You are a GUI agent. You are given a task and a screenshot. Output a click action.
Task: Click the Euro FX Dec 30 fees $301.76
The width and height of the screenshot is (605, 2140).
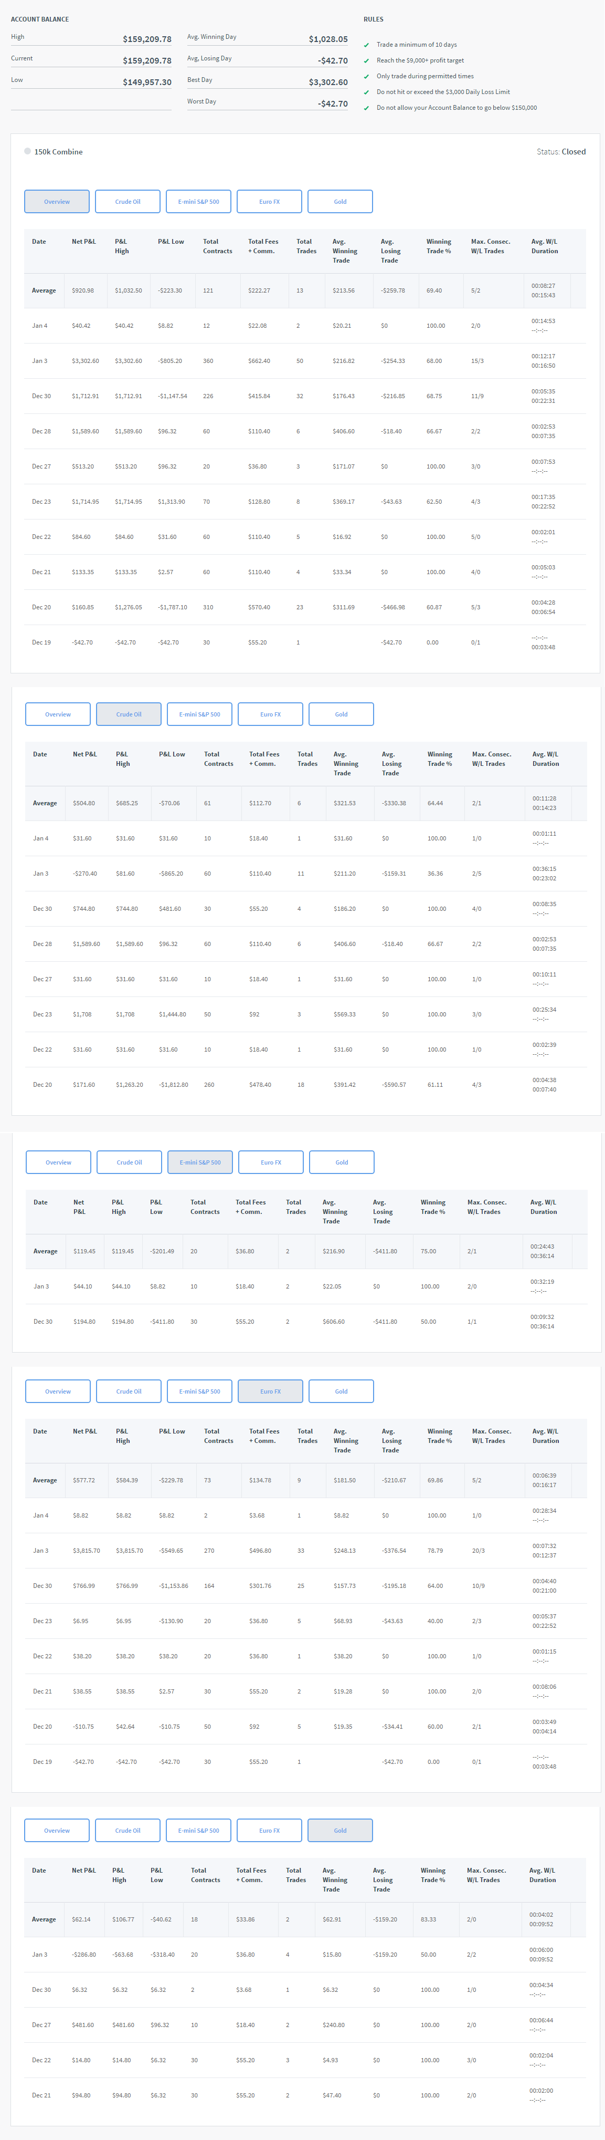261,1586
